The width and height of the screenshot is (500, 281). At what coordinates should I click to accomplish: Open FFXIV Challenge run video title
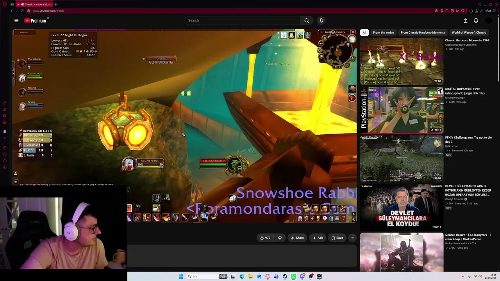tap(468, 140)
